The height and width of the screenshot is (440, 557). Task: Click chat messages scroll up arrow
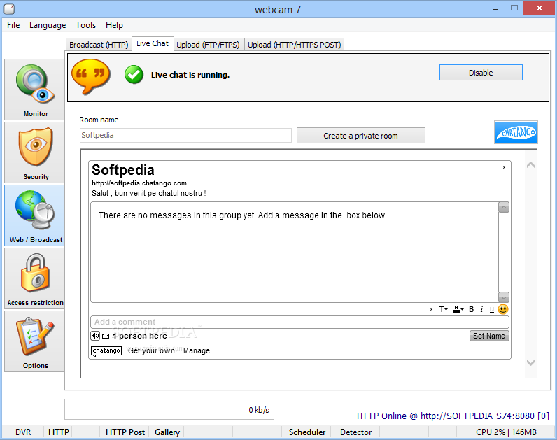tap(504, 207)
